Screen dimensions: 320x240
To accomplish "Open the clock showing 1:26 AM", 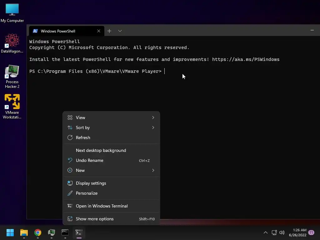I will tap(298, 232).
